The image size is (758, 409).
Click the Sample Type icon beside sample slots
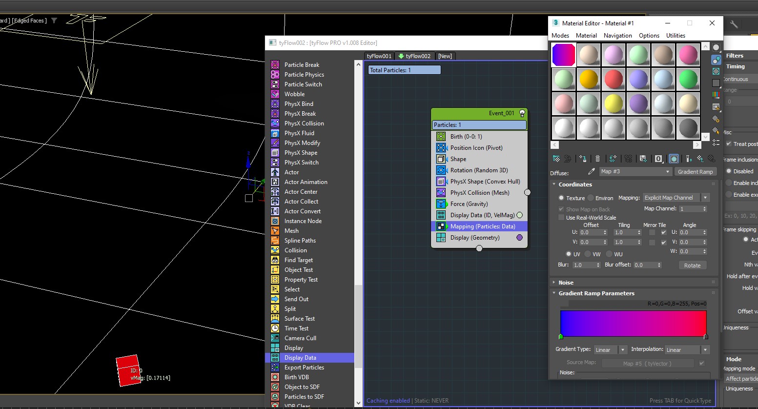coord(716,47)
